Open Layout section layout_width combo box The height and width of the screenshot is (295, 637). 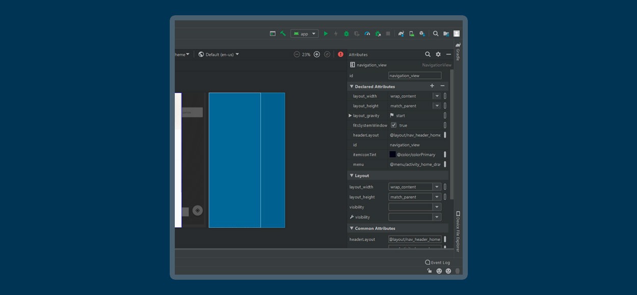(x=415, y=187)
